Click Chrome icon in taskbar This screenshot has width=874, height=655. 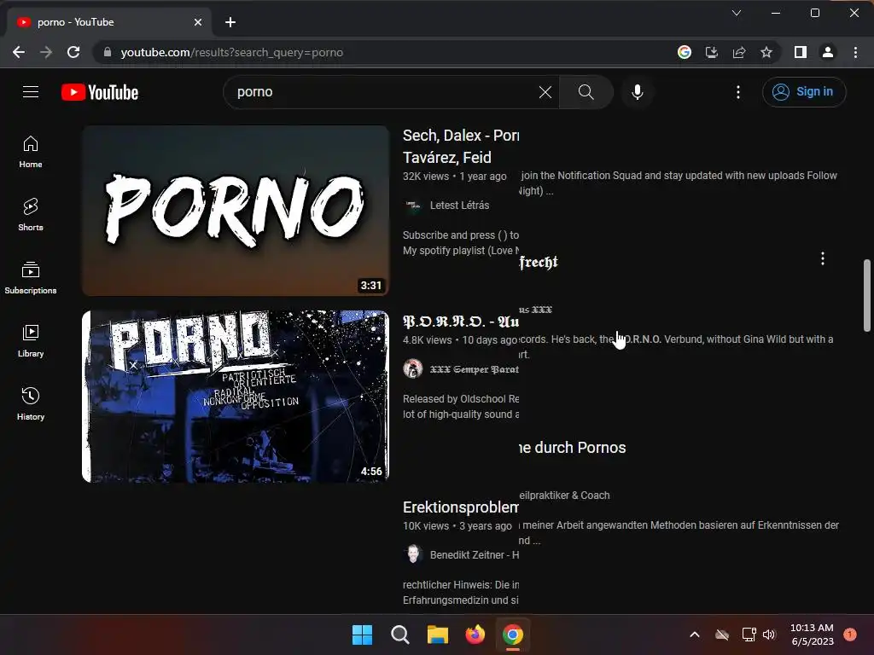click(513, 635)
